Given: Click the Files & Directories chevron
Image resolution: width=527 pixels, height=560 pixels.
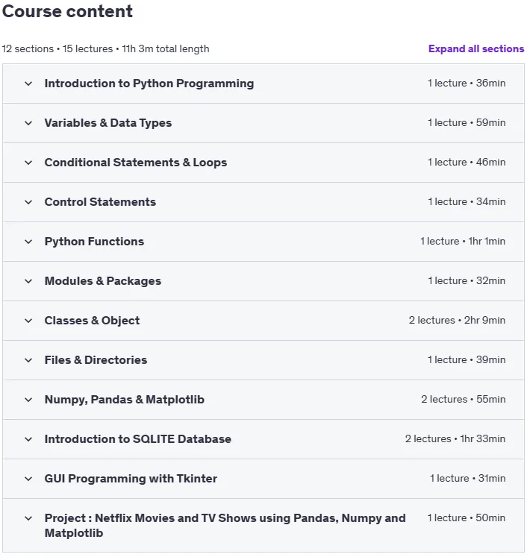Looking at the screenshot, I should (x=28, y=360).
